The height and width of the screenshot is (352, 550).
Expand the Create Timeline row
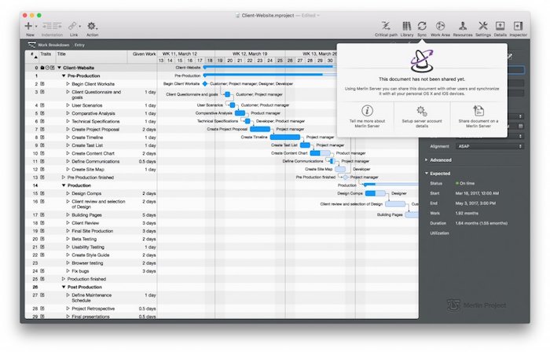coord(68,137)
